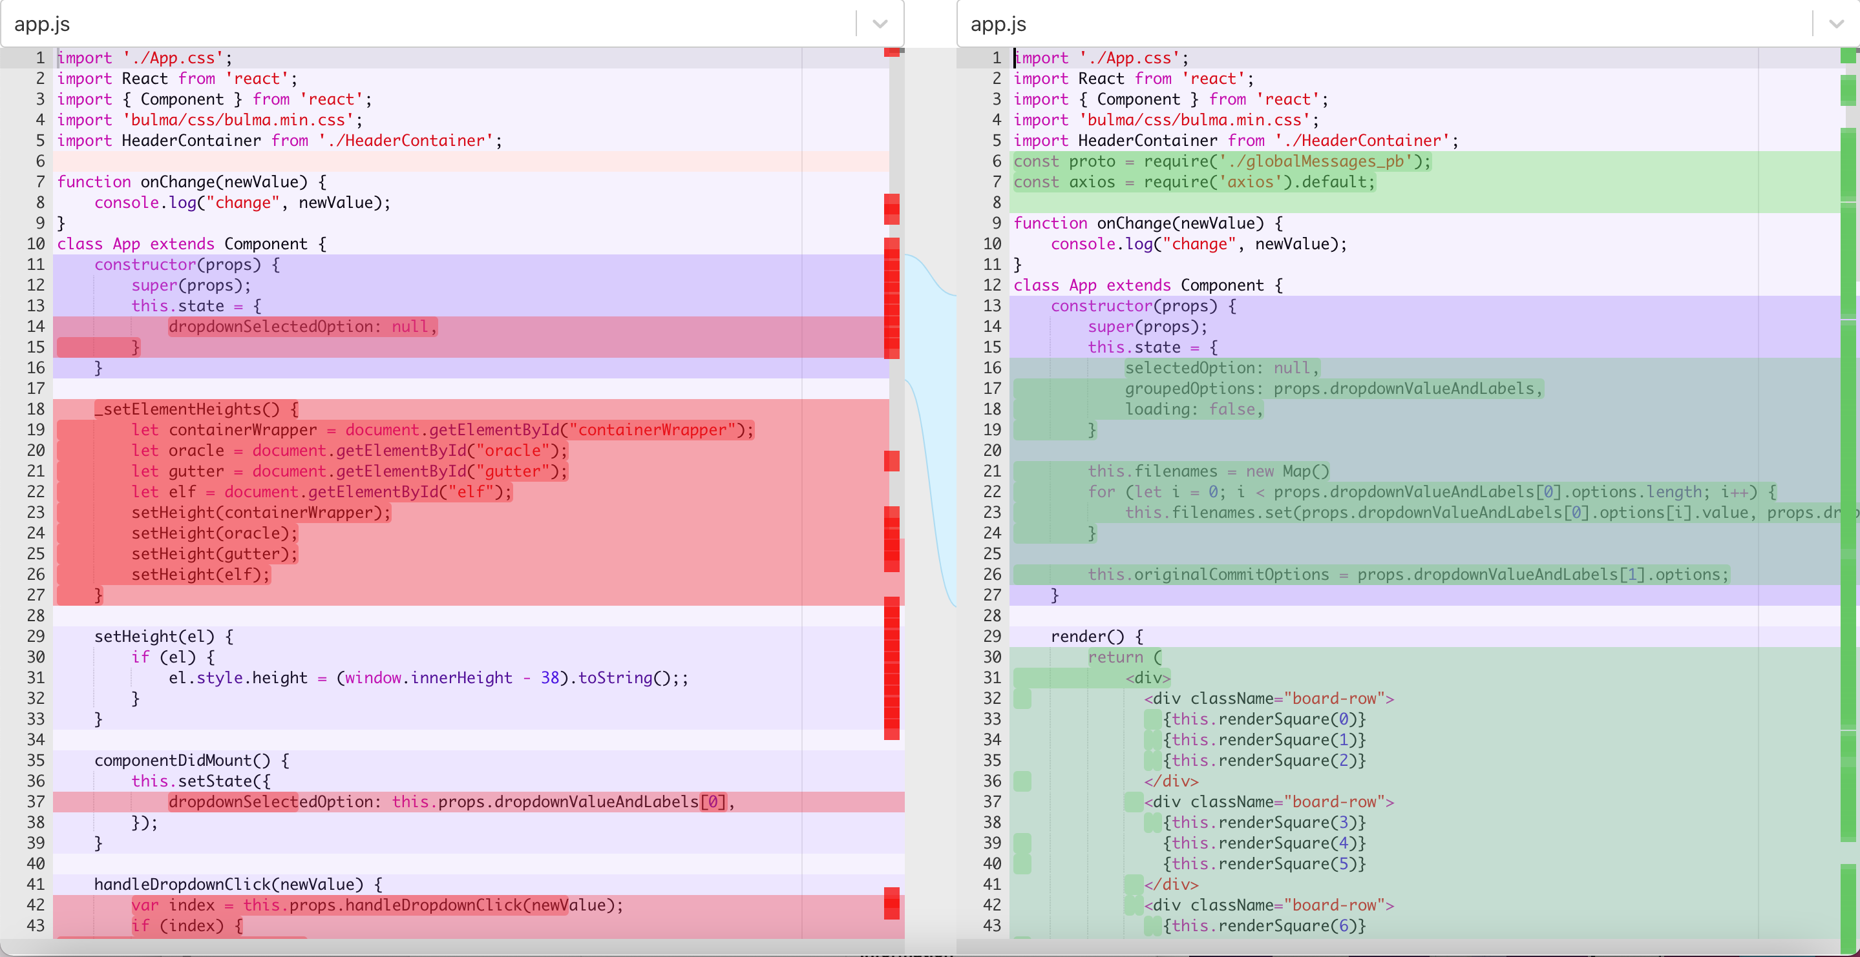1860x957 pixels.
Task: Click 'super(props);' in left pane
Action: (x=191, y=285)
